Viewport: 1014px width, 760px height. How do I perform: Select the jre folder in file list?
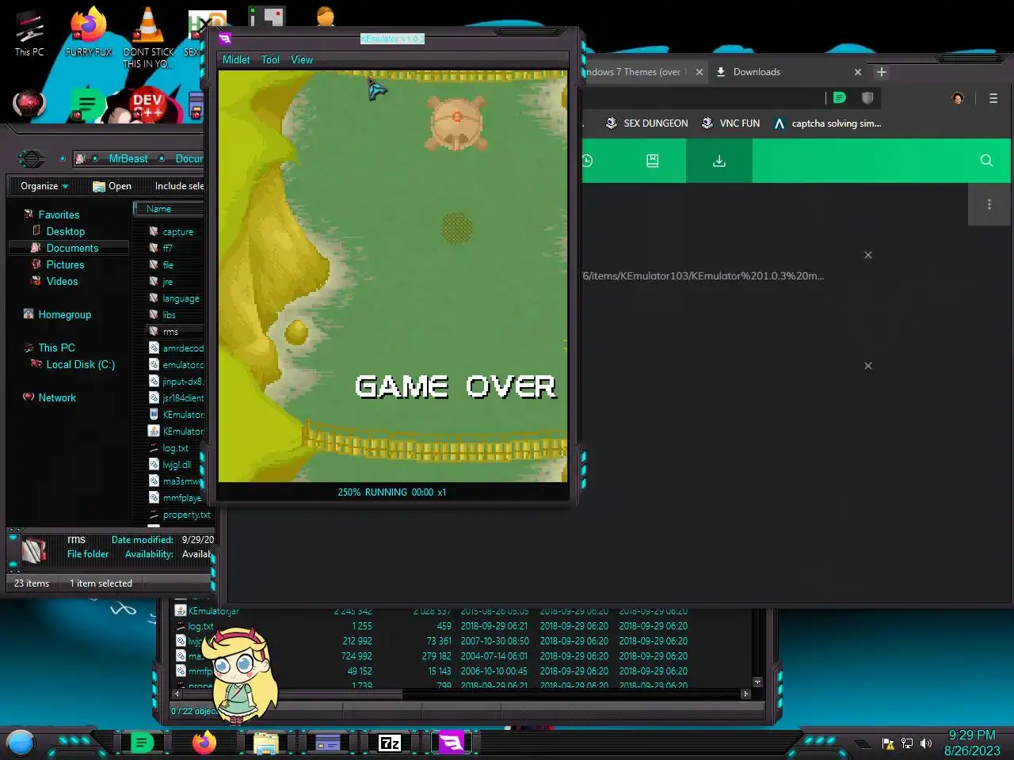pos(167,282)
